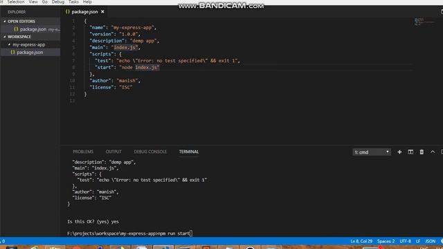The width and height of the screenshot is (443, 249).
Task: Click line number 13 in the gutter
Action: (72, 101)
